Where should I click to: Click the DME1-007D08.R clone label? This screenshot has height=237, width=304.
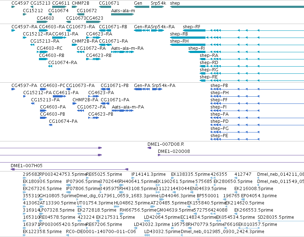tap(166, 144)
